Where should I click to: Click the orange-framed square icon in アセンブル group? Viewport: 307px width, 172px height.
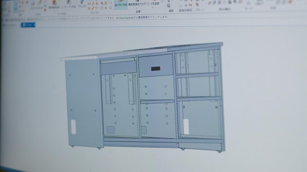(x=106, y=3)
